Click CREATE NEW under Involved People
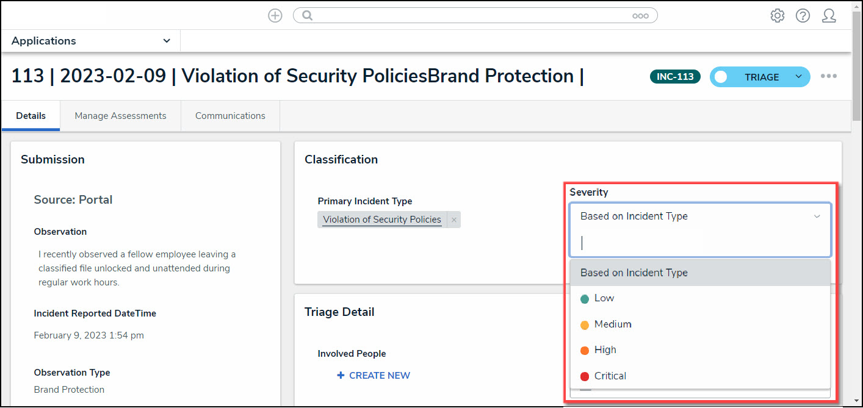863x408 pixels. tap(374, 376)
